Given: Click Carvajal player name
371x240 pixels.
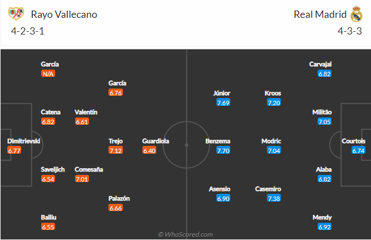Looking at the screenshot, I should (320, 64).
